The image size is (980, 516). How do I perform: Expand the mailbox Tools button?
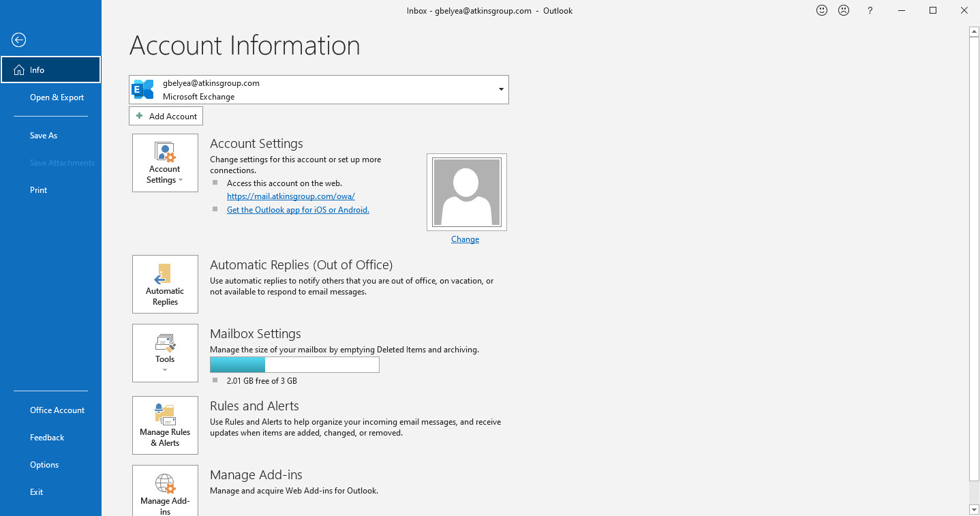point(165,353)
